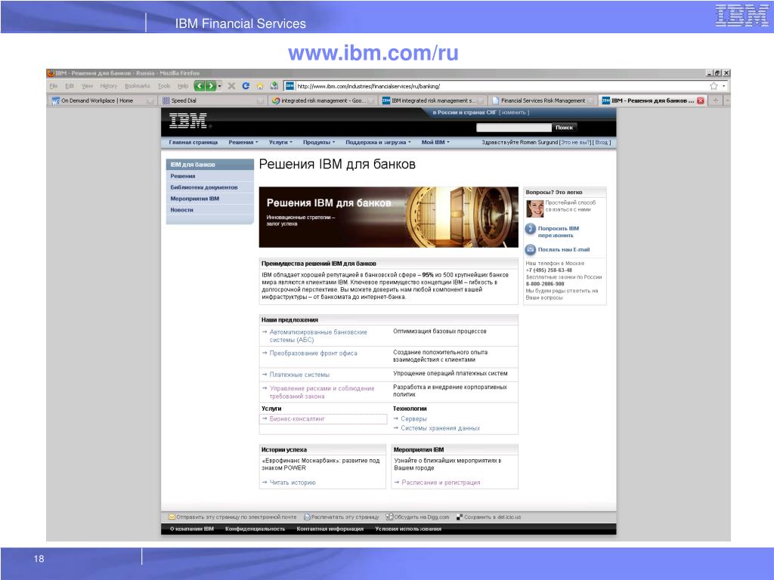
Task: Open the Edit menu
Action: click(70, 86)
